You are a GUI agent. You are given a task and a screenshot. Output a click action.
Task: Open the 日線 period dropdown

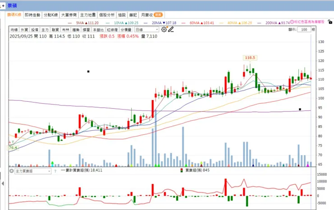[x=147, y=30]
